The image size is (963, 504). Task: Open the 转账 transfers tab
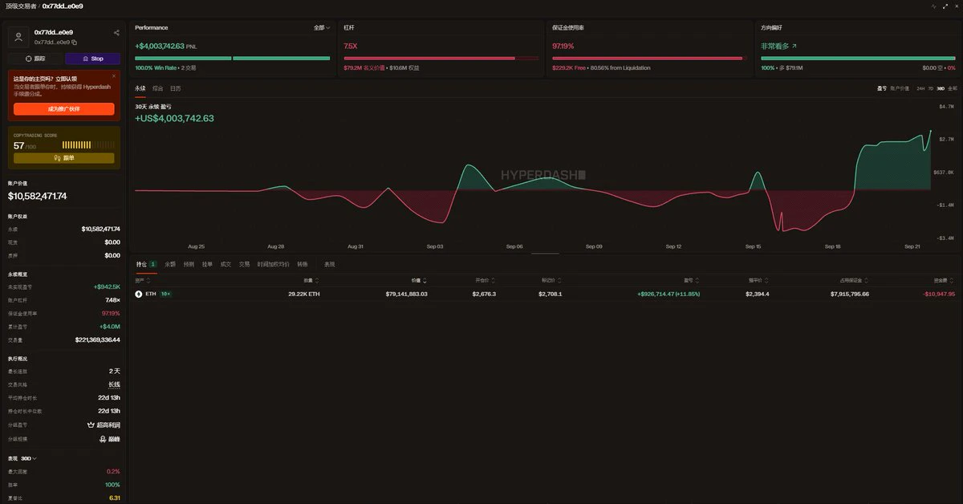[x=303, y=263]
